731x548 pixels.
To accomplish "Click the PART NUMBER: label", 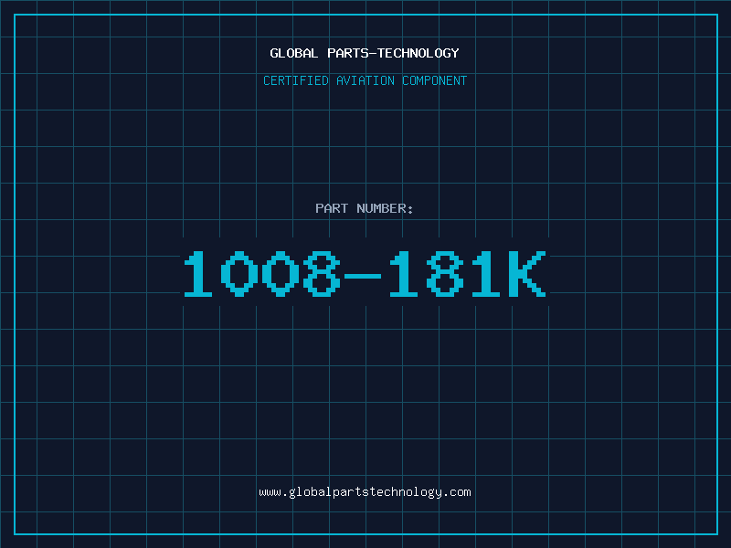I will click(x=364, y=208).
